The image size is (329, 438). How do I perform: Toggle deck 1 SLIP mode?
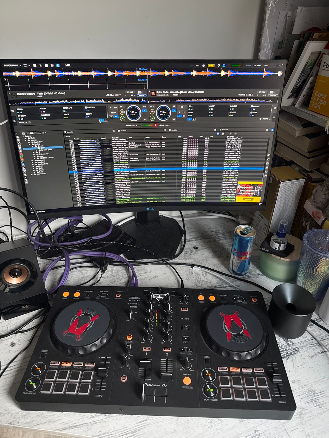[x=144, y=106]
